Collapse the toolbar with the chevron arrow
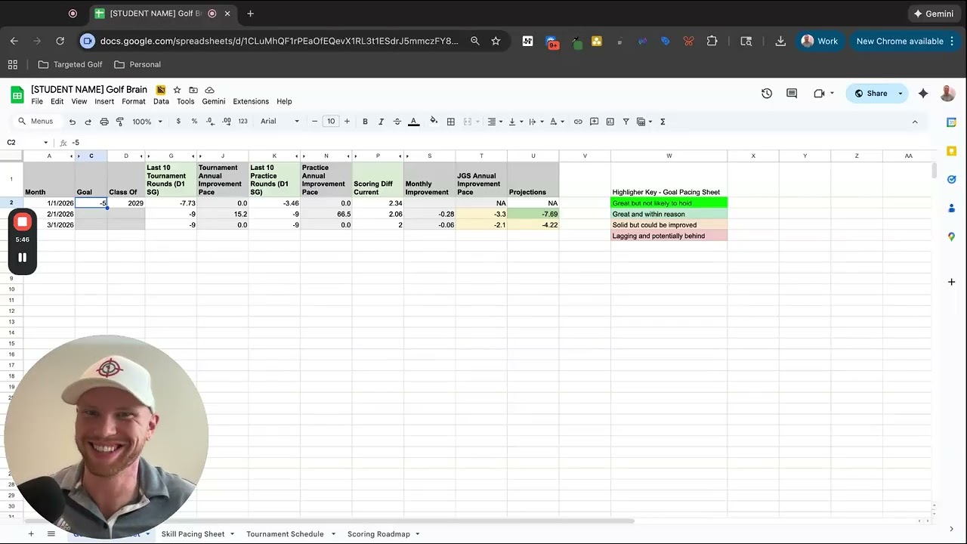The image size is (967, 544). pos(915,122)
